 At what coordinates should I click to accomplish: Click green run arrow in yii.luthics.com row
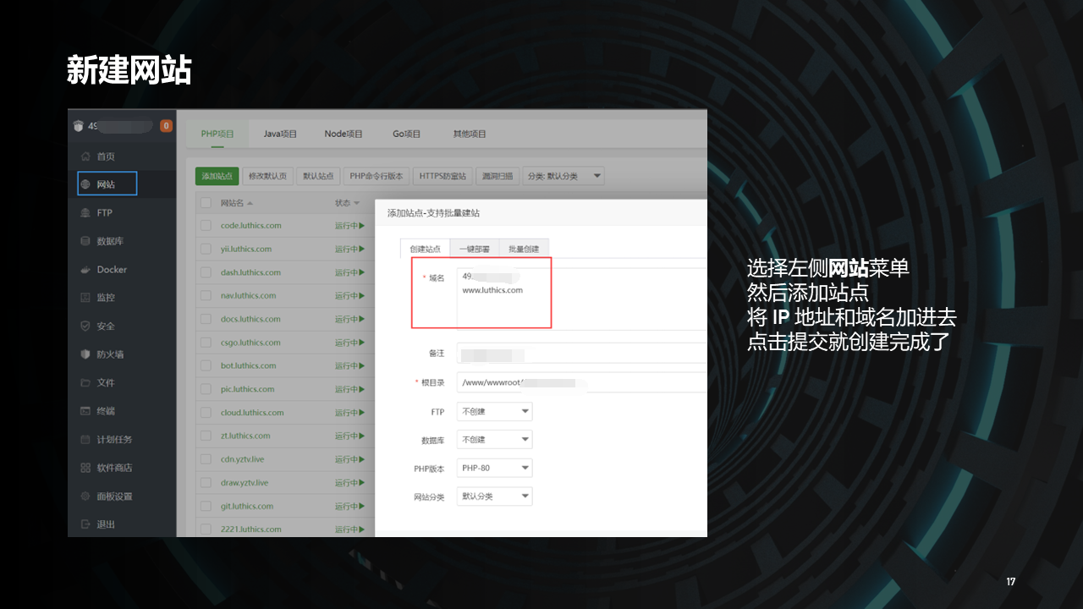[361, 250]
